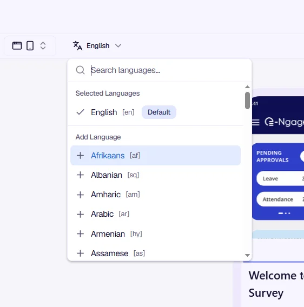This screenshot has height=307, width=304.
Task: Click the e-Ngage logo in preview
Action: point(284,122)
